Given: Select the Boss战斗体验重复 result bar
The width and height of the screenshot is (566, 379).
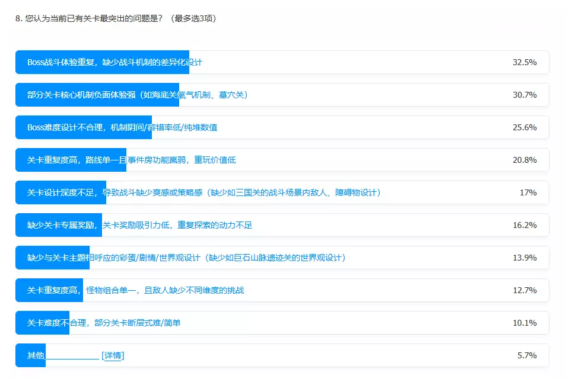Looking at the screenshot, I should (282, 62).
